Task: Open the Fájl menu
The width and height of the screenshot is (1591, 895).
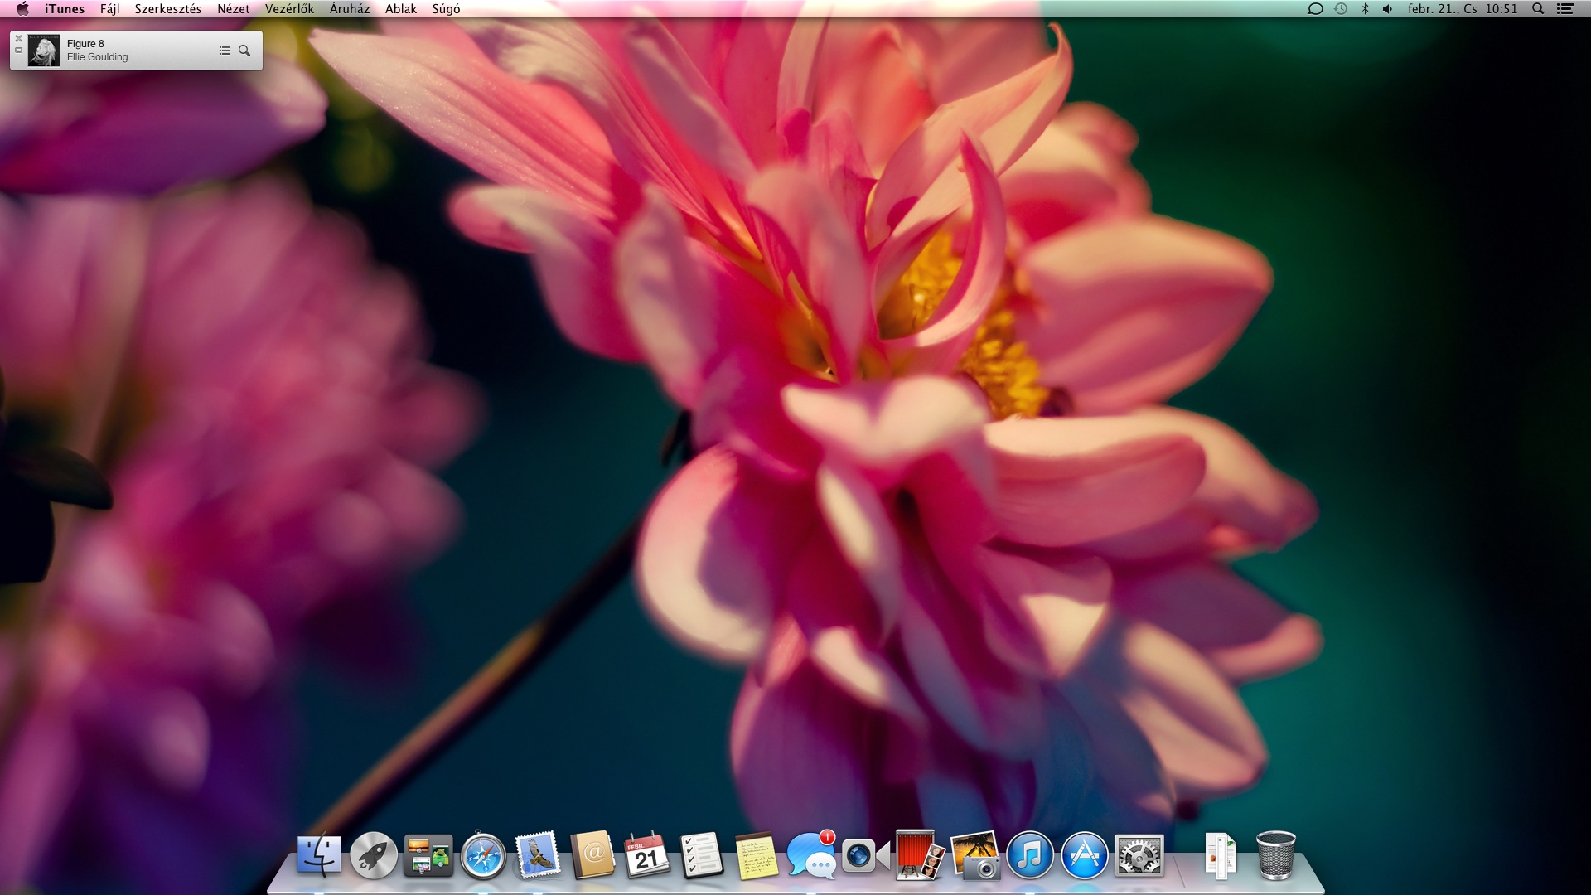Action: [x=109, y=9]
